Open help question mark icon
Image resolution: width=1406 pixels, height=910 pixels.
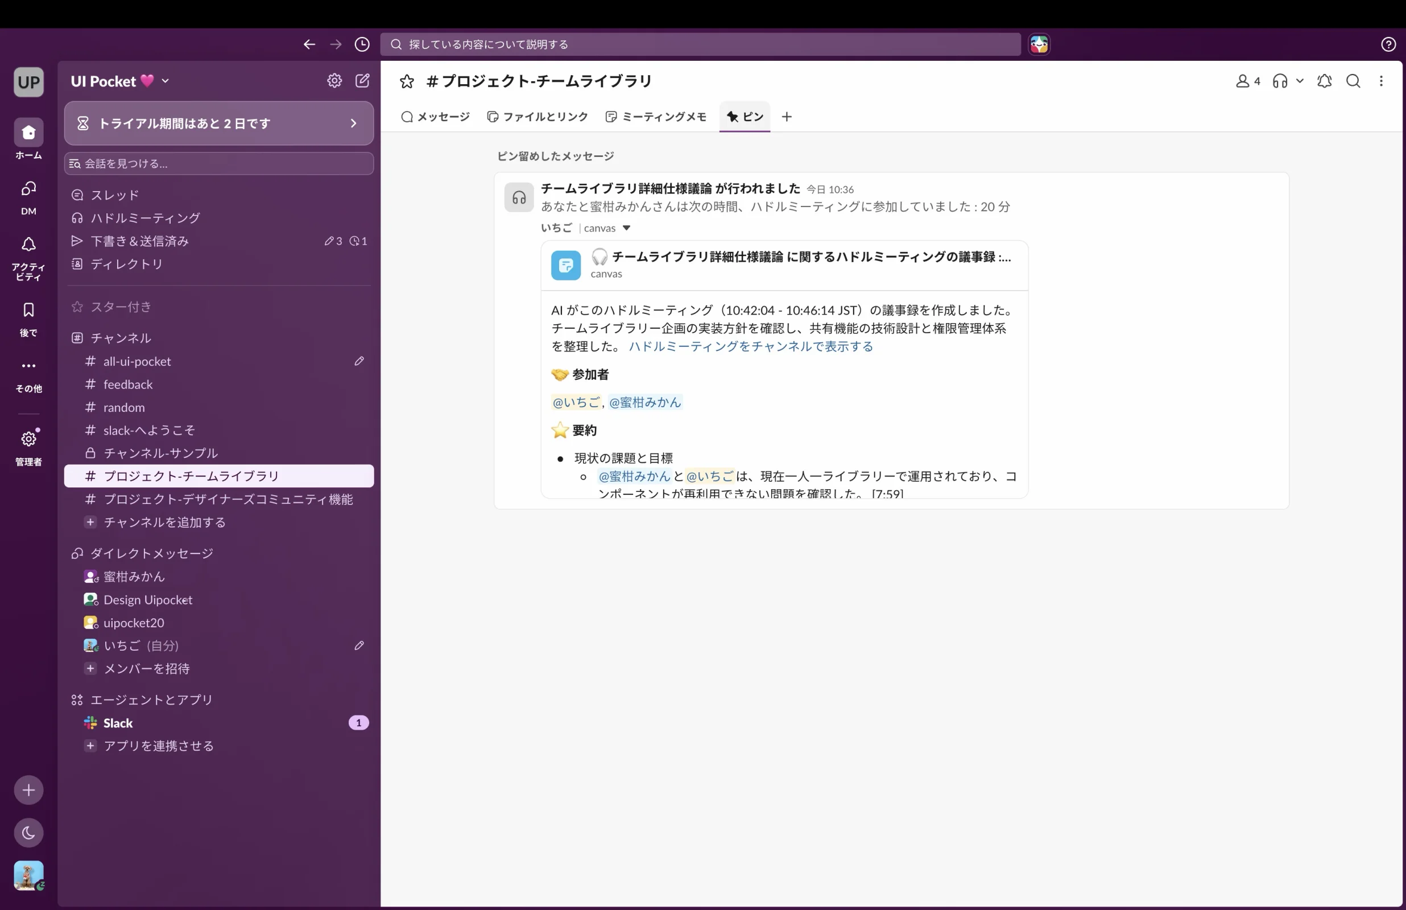(x=1388, y=44)
